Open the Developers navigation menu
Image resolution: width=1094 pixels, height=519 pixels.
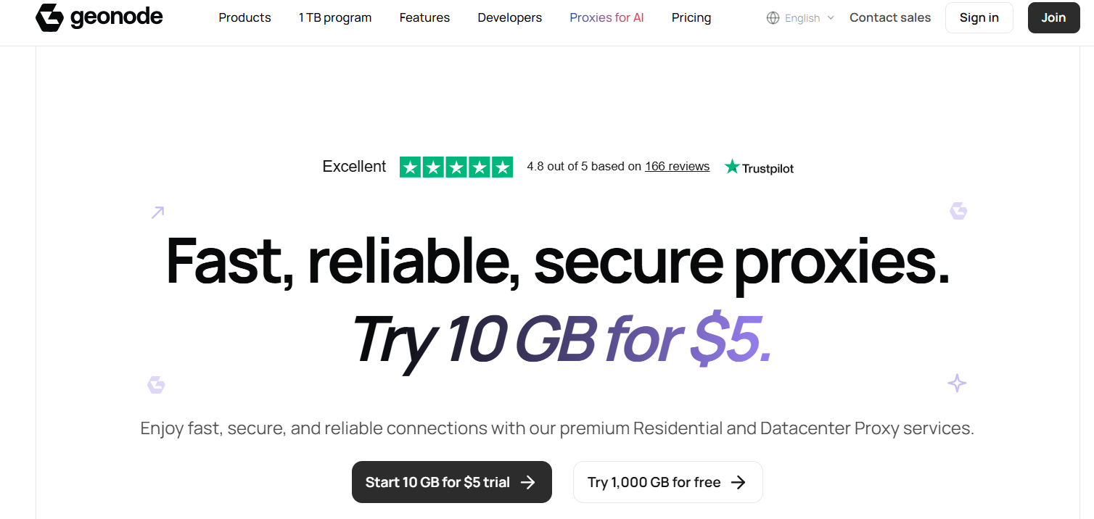click(x=509, y=18)
